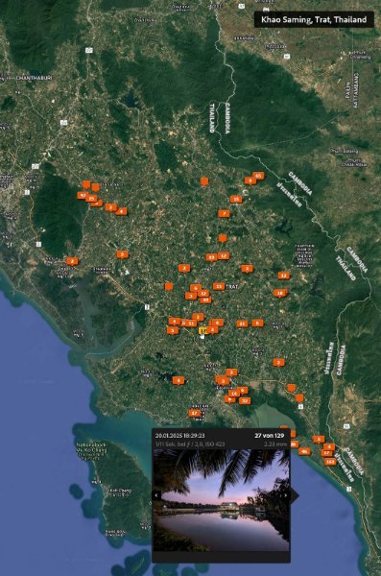The image size is (381, 576).
Task: Select the pin labeled 15 below the 65 pin
Action: (x=236, y=199)
